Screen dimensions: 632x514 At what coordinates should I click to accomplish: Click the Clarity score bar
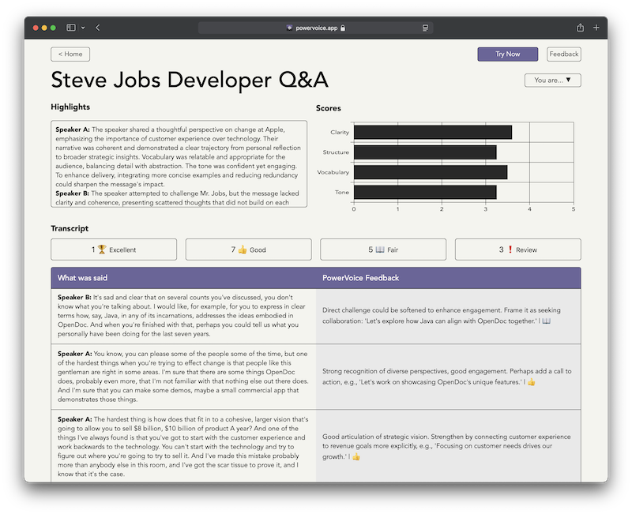click(433, 132)
